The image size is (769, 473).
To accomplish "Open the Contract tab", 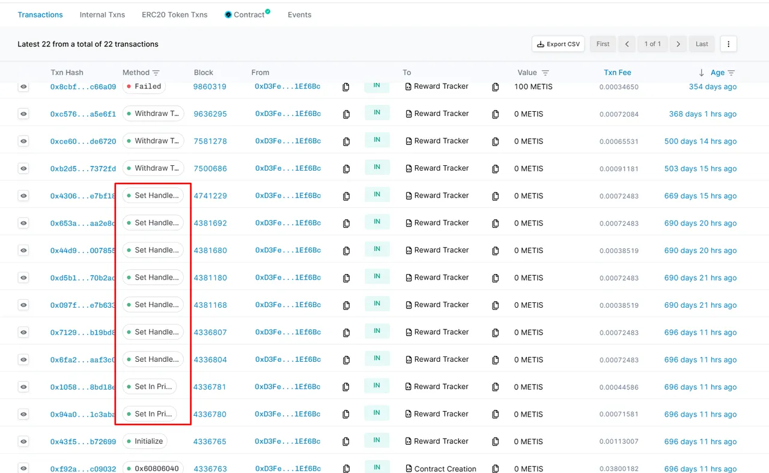I will tap(248, 14).
